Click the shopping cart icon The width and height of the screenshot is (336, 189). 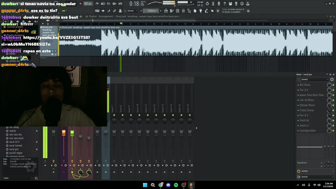[x=218, y=11]
